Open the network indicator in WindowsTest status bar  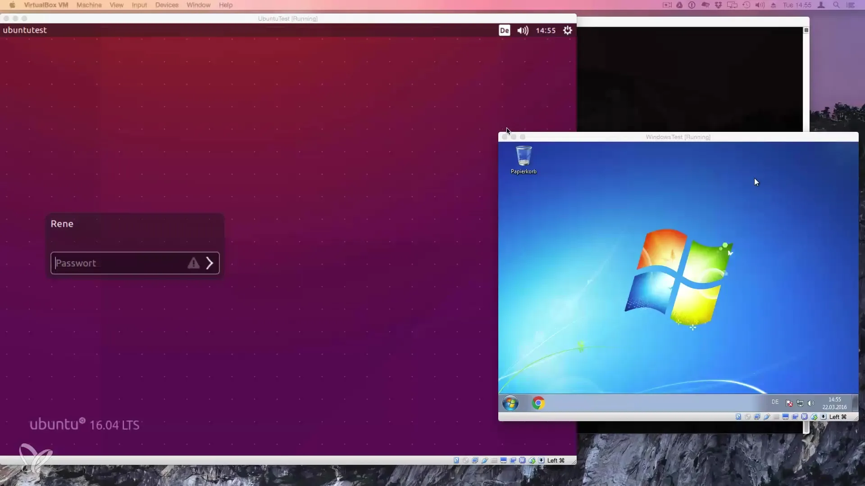coord(757,417)
